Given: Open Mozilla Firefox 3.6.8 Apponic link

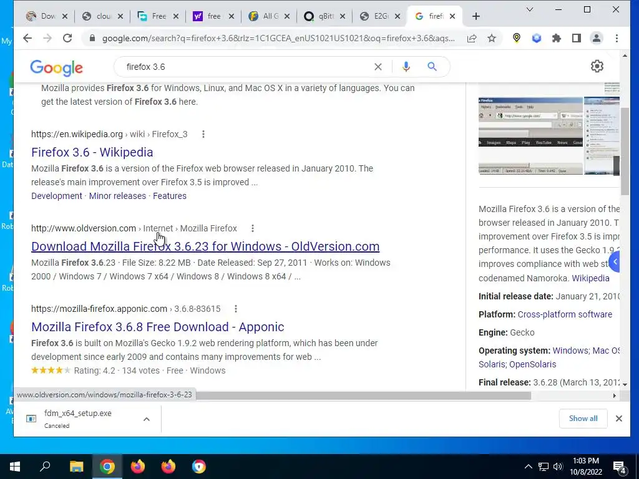Looking at the screenshot, I should [x=158, y=327].
